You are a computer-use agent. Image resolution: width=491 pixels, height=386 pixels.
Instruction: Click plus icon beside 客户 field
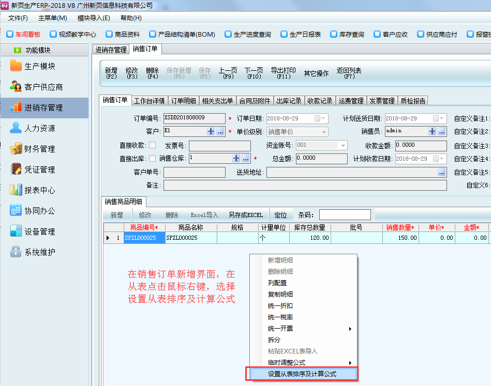click(211, 132)
